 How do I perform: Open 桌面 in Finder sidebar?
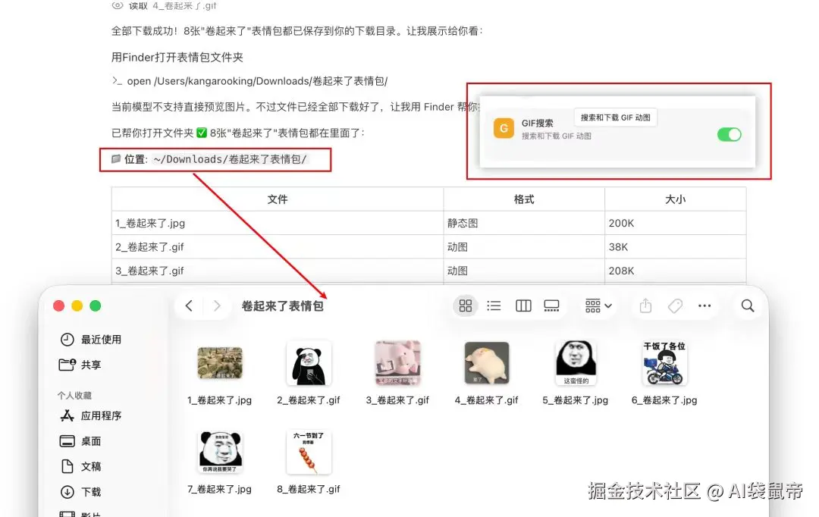[x=80, y=441]
